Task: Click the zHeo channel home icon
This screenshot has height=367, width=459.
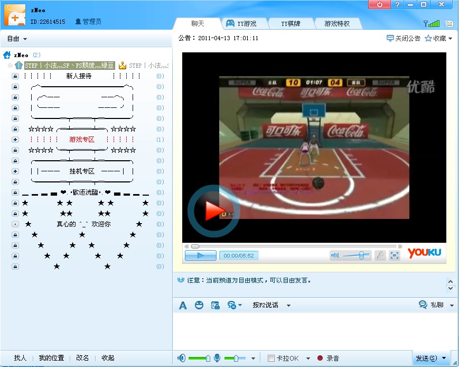Action: pos(7,55)
